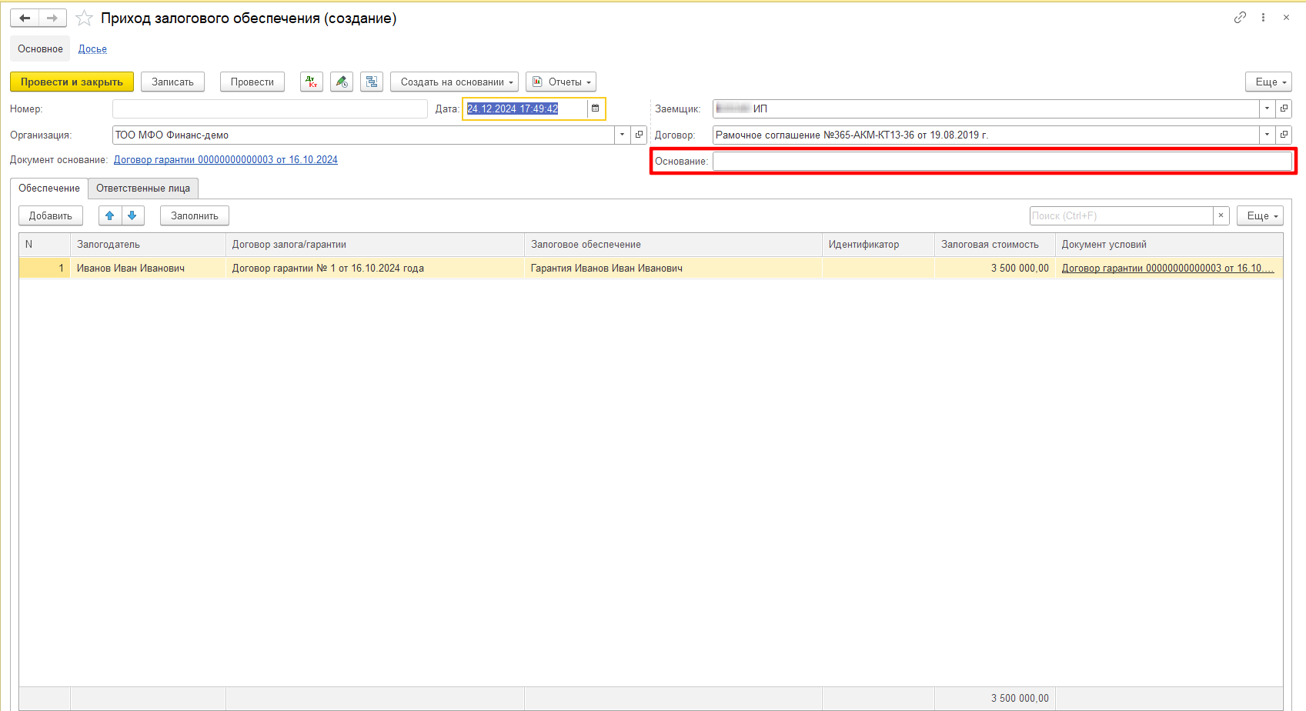Viewport: 1306px width, 711px height.
Task: Open the Договор record via open icon
Action: [x=1284, y=135]
